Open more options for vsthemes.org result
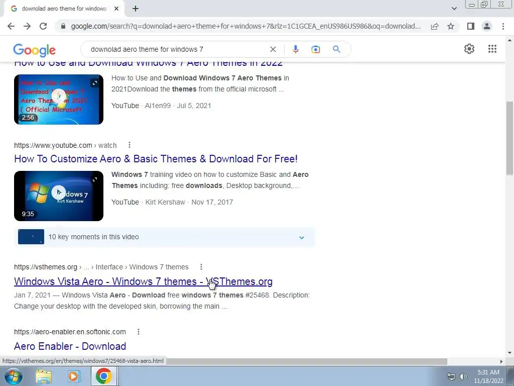The width and height of the screenshot is (514, 386). point(201,267)
